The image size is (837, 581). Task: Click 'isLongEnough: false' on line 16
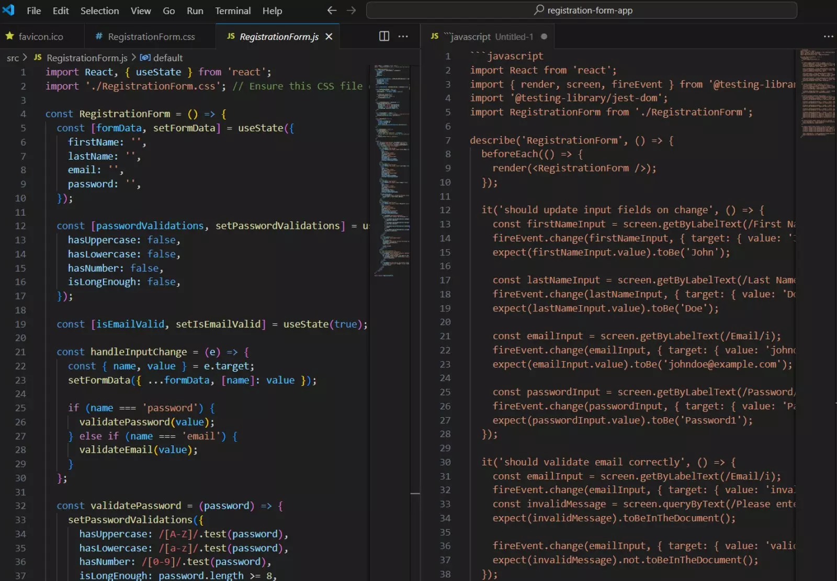(122, 282)
